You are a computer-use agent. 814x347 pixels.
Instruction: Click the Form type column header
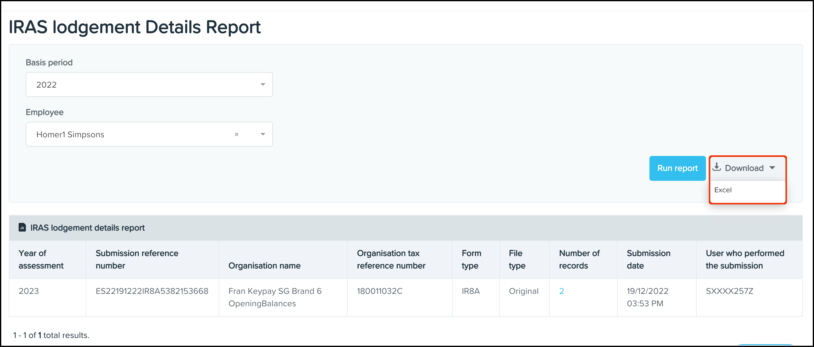pos(471,259)
